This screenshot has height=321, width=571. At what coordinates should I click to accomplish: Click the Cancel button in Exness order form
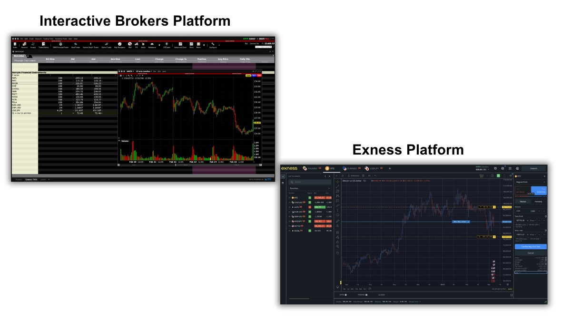pyautogui.click(x=531, y=253)
